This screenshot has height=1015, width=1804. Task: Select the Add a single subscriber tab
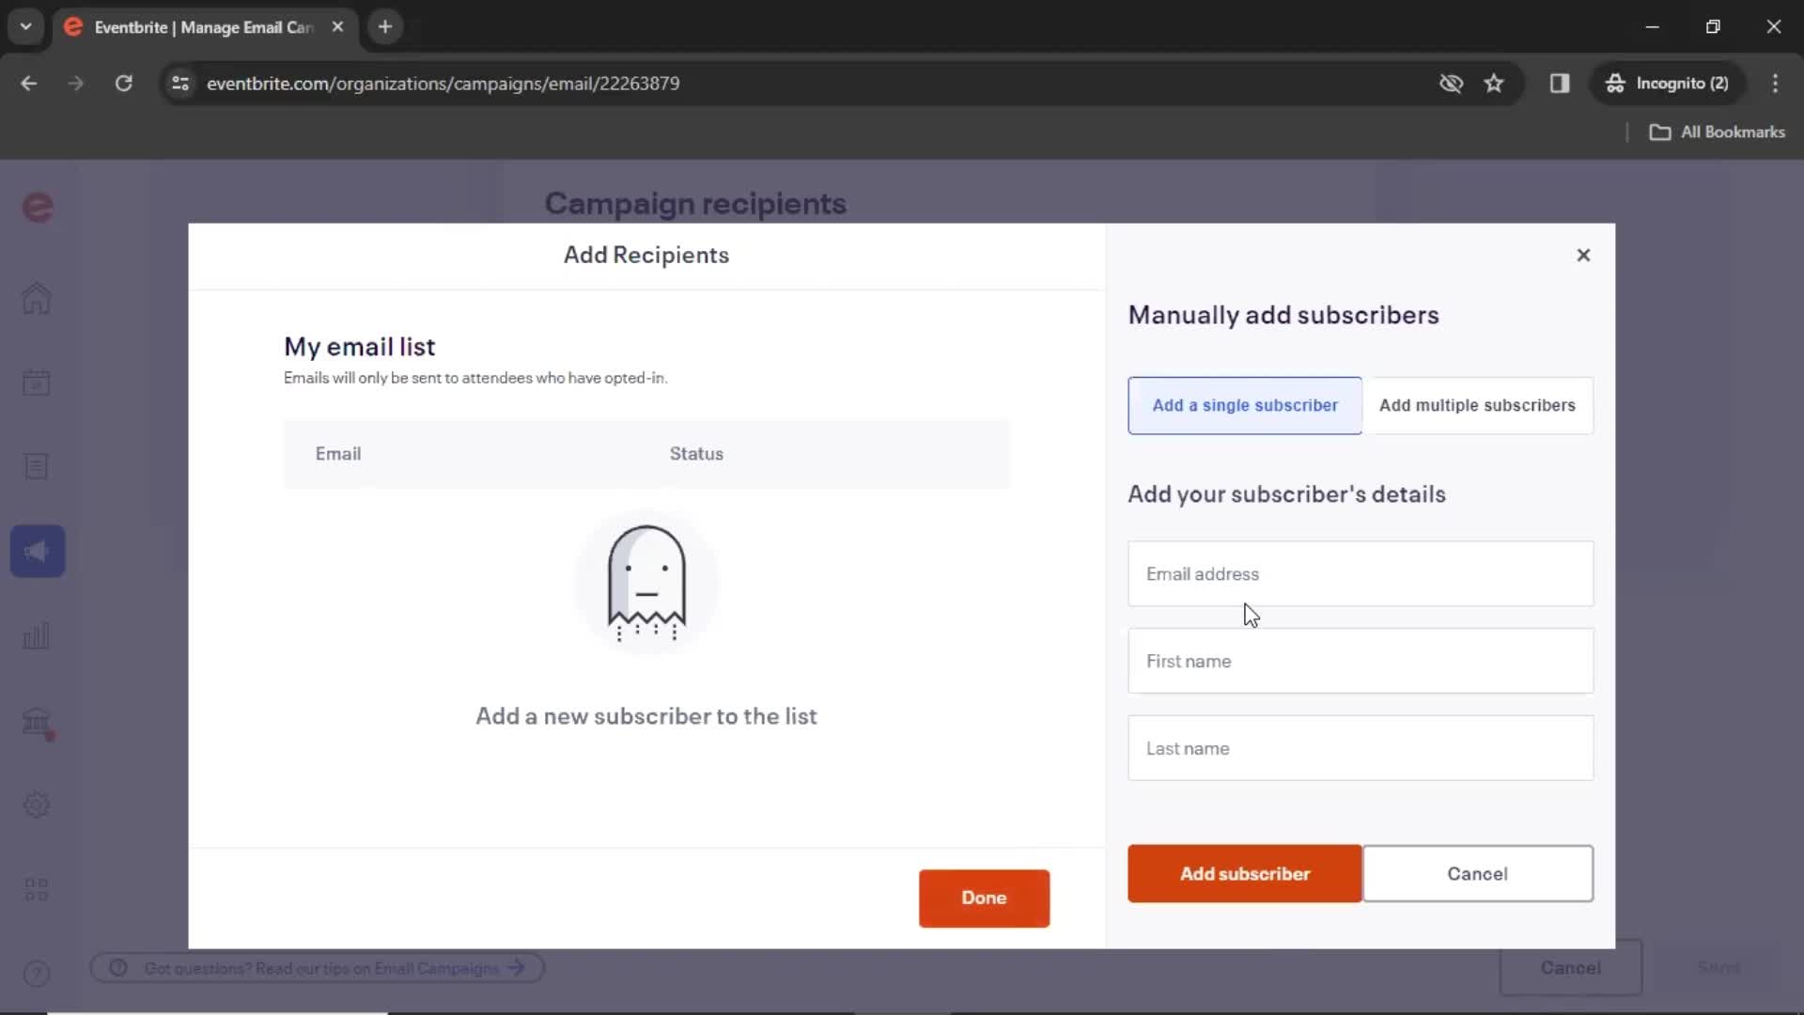pyautogui.click(x=1245, y=405)
